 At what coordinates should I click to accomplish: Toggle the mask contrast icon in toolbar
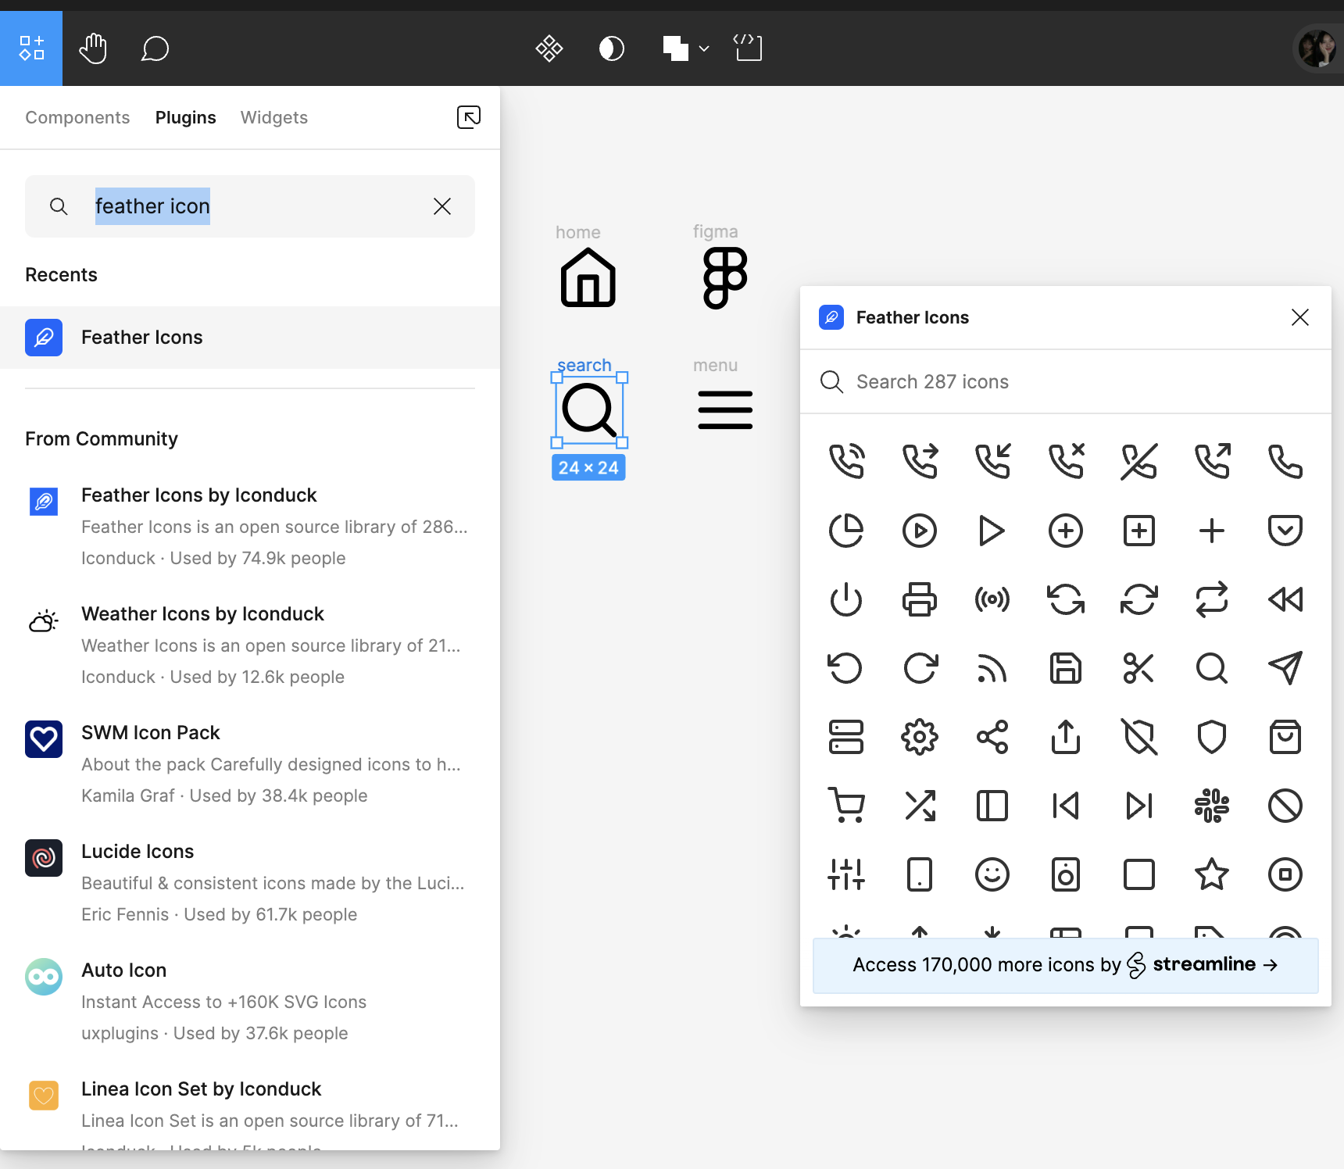[612, 48]
